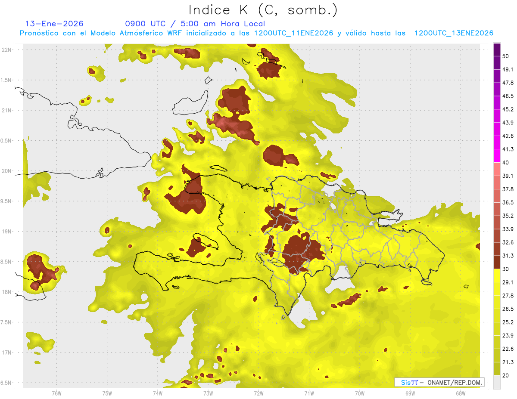The width and height of the screenshot is (517, 399).
Task: Click the 76W longitude label
Action: 56,393
